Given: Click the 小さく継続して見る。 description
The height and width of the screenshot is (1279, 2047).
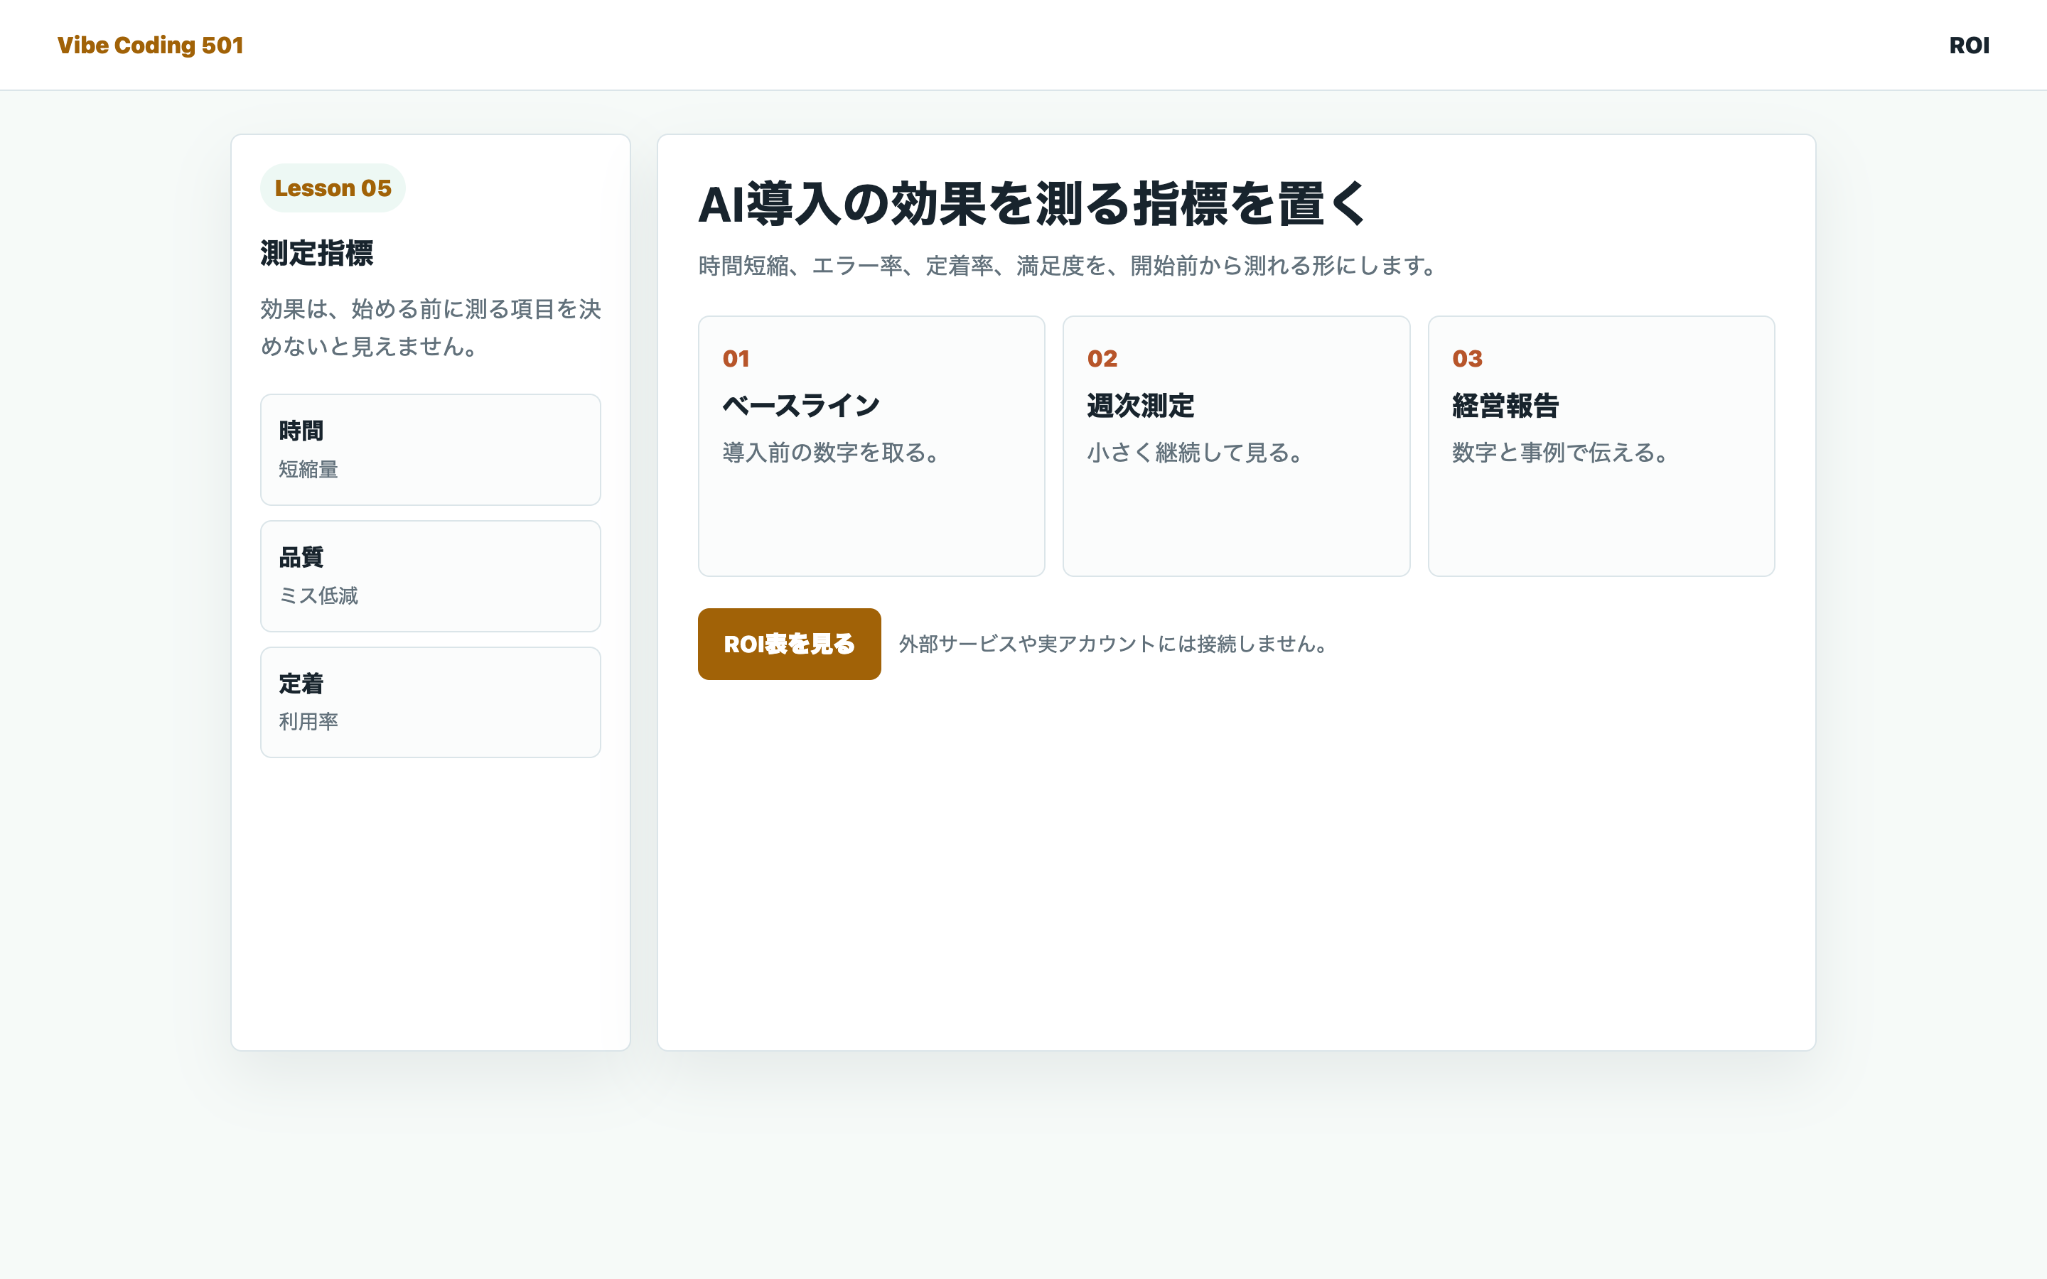Looking at the screenshot, I should [x=1196, y=453].
